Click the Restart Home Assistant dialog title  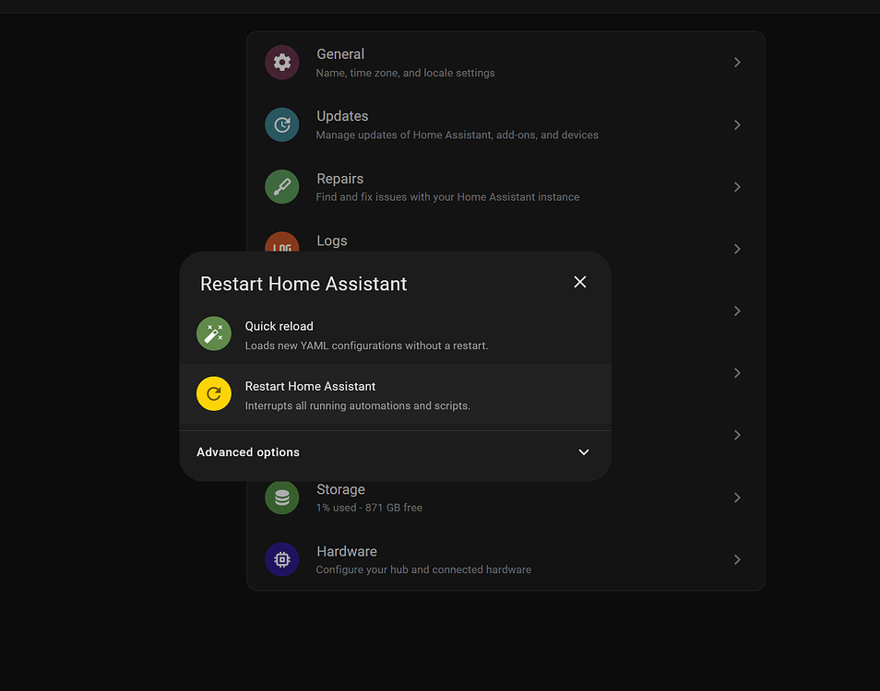(303, 284)
